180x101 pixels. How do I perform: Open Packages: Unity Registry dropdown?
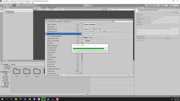[x=55, y=22]
